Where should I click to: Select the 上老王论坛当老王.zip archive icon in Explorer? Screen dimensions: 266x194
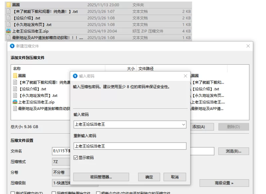[9, 31]
